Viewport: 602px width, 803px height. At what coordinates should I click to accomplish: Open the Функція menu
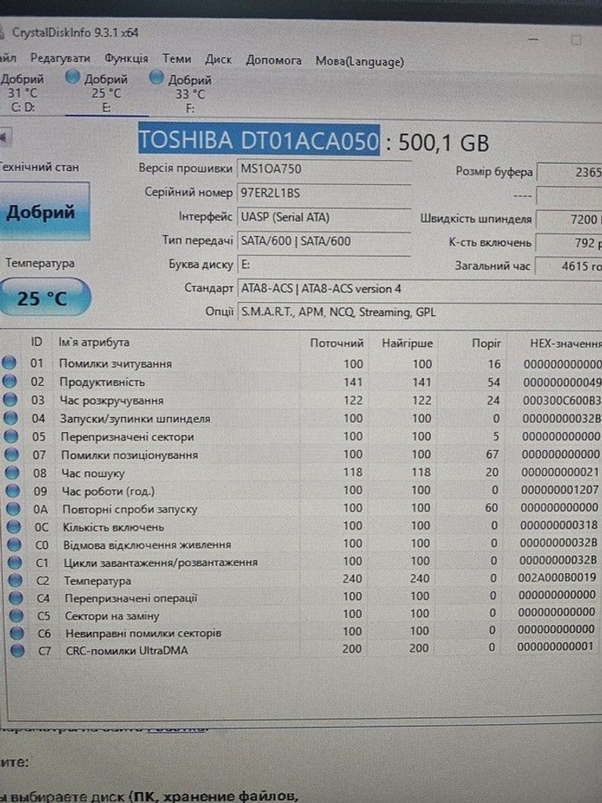click(126, 58)
